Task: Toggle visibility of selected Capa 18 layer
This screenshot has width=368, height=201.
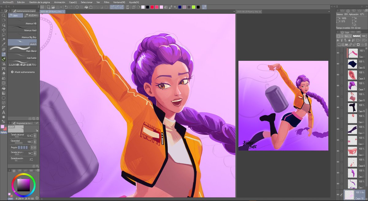Action: [338, 195]
